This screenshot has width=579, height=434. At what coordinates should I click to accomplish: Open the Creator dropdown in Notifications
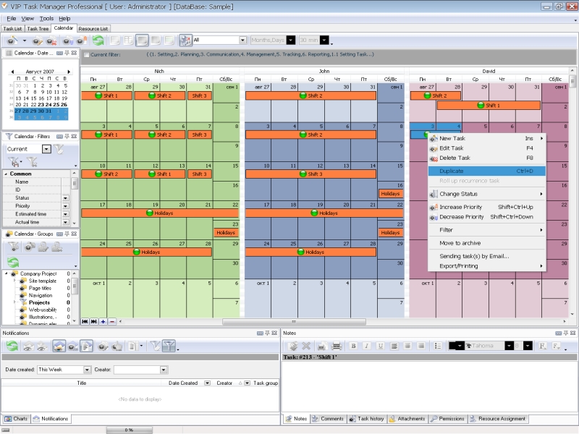coord(164,370)
